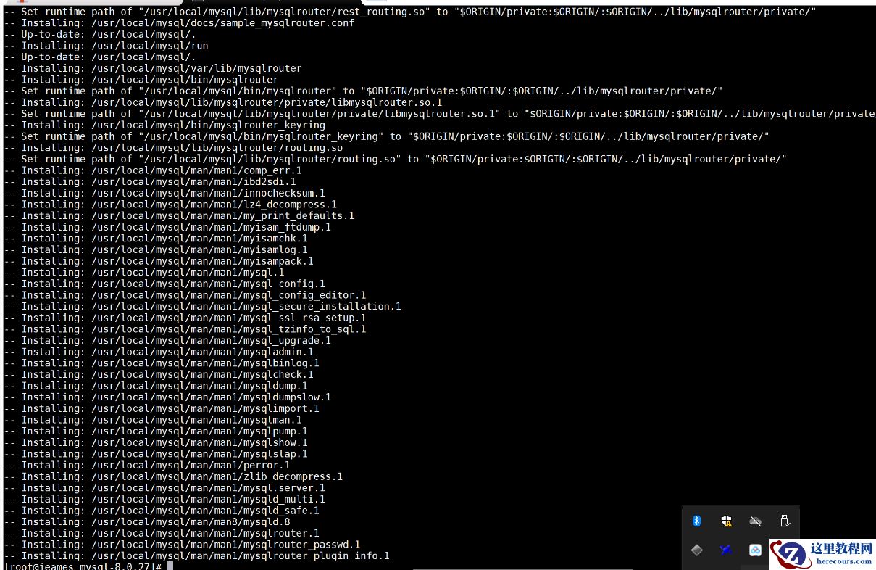Click the line installing lib/mysqlrouter/routing.so

pyautogui.click(x=173, y=148)
